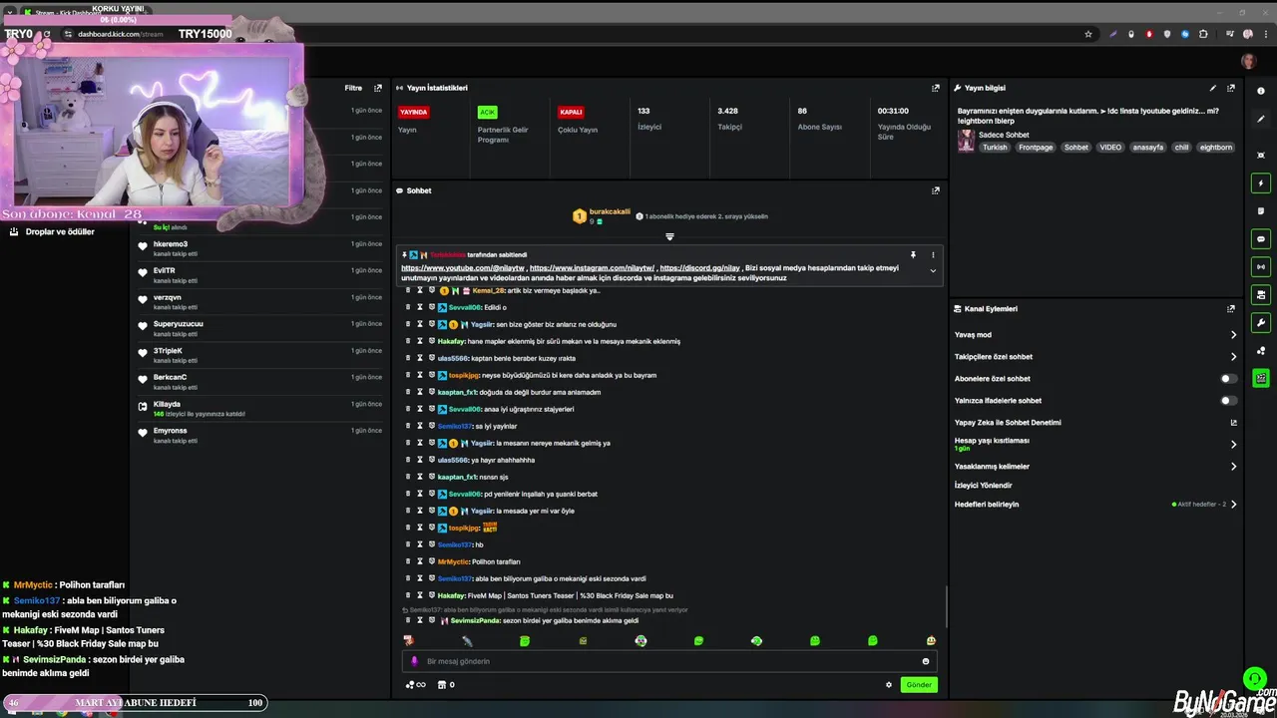Open the emoji picker in message box
1277x718 pixels.
coord(926,661)
